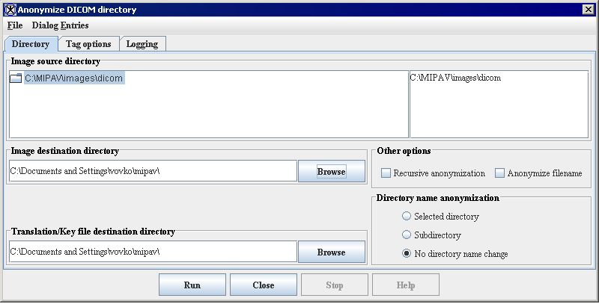
Task: Select No directory name change option
Action: pyautogui.click(x=407, y=254)
